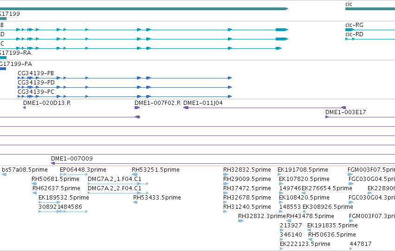Select the CG17199-PA protein block
This screenshot has height=251, width=395.
tap(3, 69)
